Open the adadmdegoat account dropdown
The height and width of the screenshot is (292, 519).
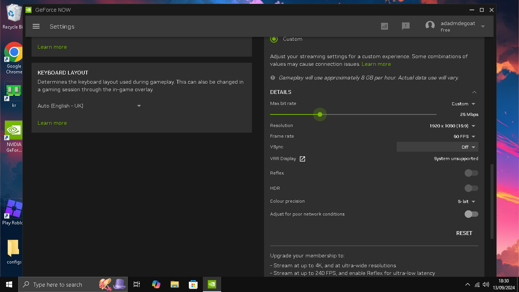[483, 26]
